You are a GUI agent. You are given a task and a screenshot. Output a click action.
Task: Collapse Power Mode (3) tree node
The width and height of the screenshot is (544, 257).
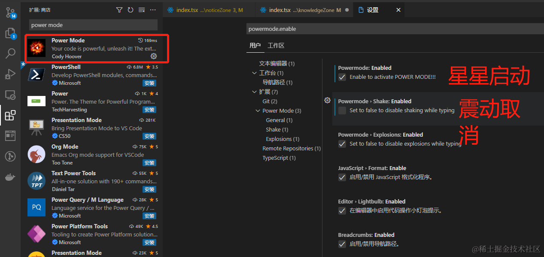tap(258, 111)
